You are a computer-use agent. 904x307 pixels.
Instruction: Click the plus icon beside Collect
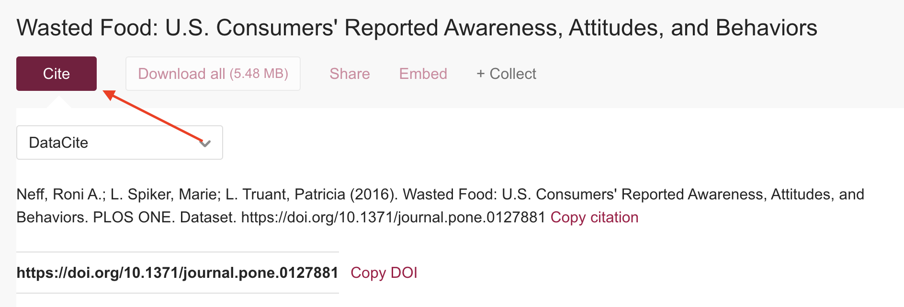(481, 74)
